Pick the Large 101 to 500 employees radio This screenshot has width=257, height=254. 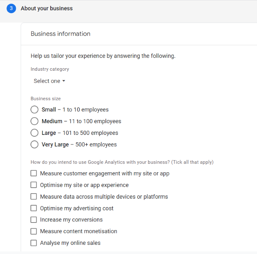coord(35,133)
